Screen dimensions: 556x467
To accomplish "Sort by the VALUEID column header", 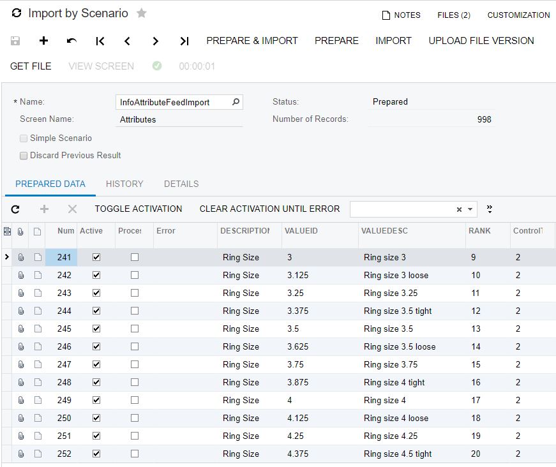I will (x=301, y=231).
